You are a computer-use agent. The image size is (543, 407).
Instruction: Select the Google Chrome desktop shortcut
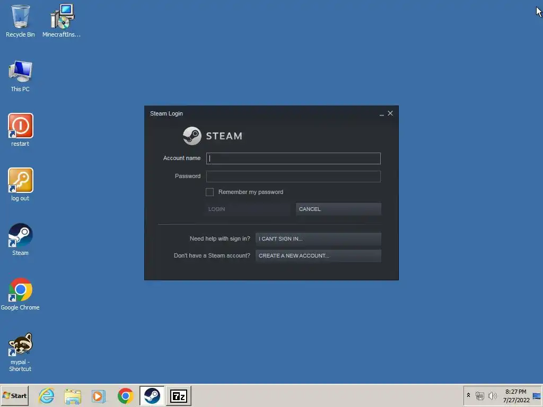tap(20, 294)
